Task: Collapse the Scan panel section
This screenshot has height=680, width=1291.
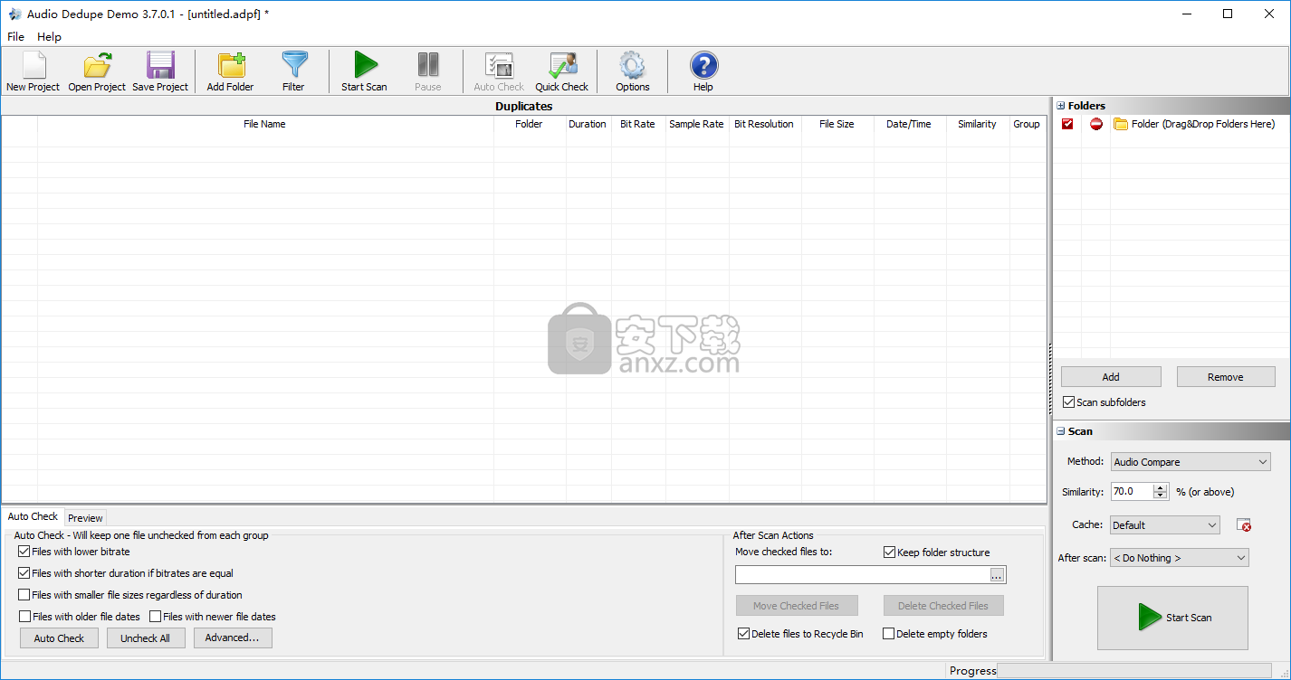Action: coord(1061,431)
